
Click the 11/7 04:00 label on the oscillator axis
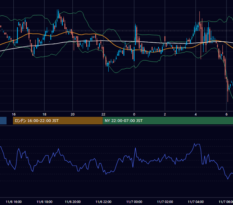[x=196, y=202]
